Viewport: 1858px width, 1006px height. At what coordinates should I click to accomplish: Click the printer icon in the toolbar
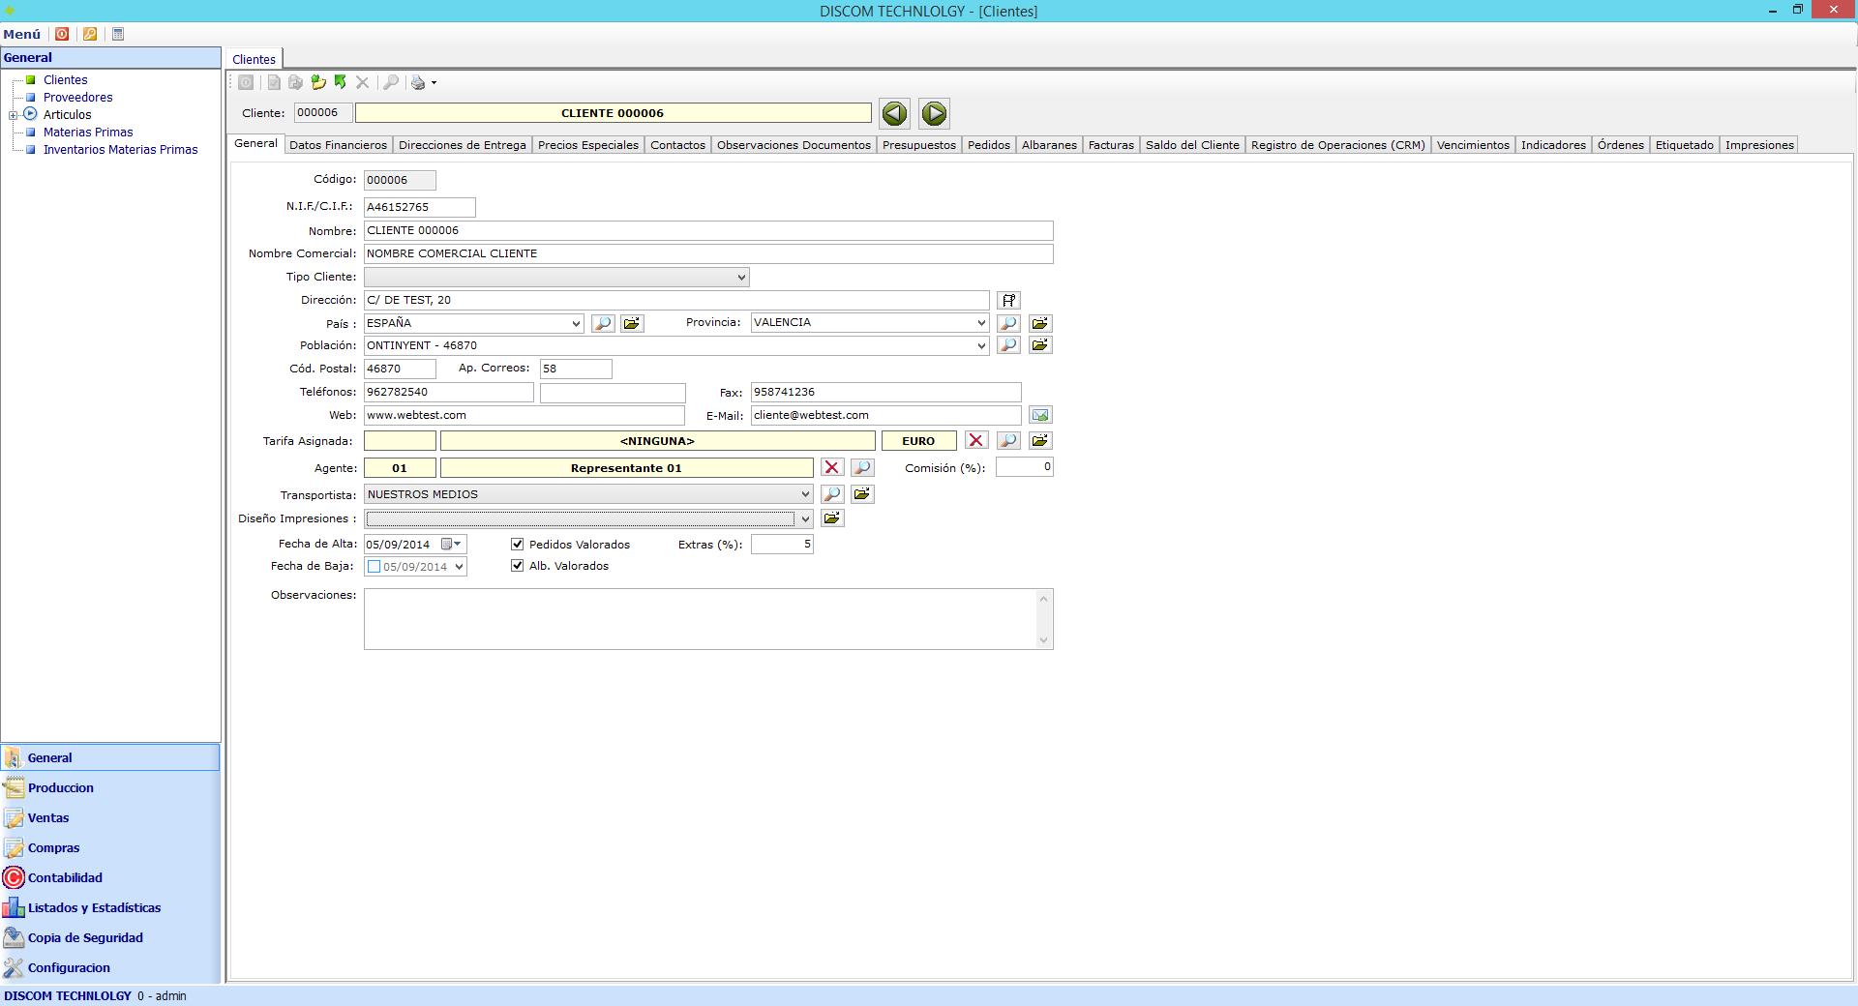418,83
